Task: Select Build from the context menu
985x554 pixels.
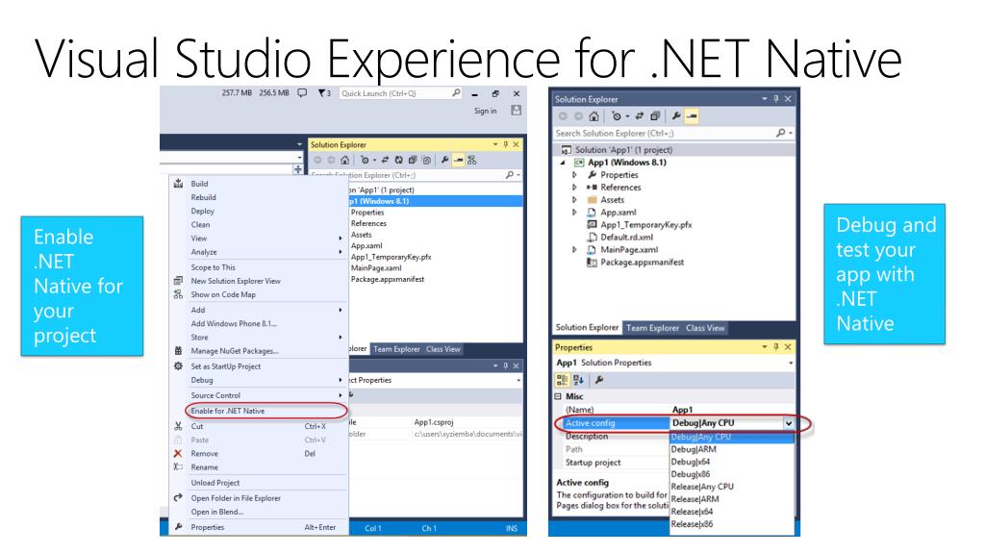Action: 199,184
